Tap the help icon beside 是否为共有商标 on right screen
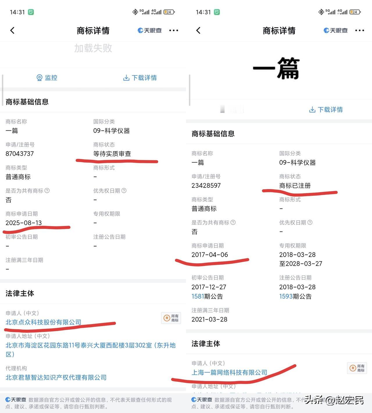The width and height of the screenshot is (372, 413). pos(233,222)
